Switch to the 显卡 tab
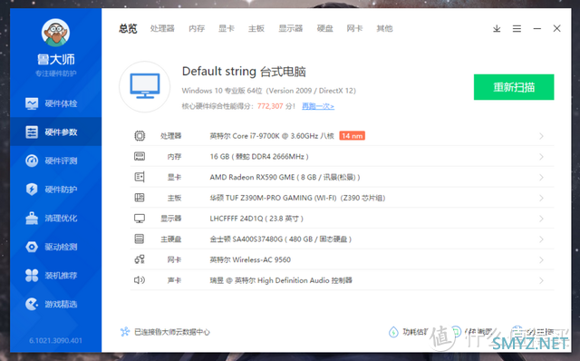580x361 pixels. click(226, 28)
